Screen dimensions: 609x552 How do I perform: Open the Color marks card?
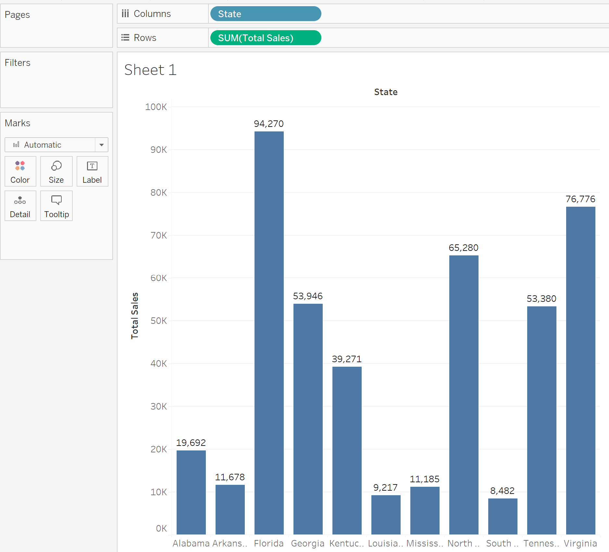click(20, 171)
